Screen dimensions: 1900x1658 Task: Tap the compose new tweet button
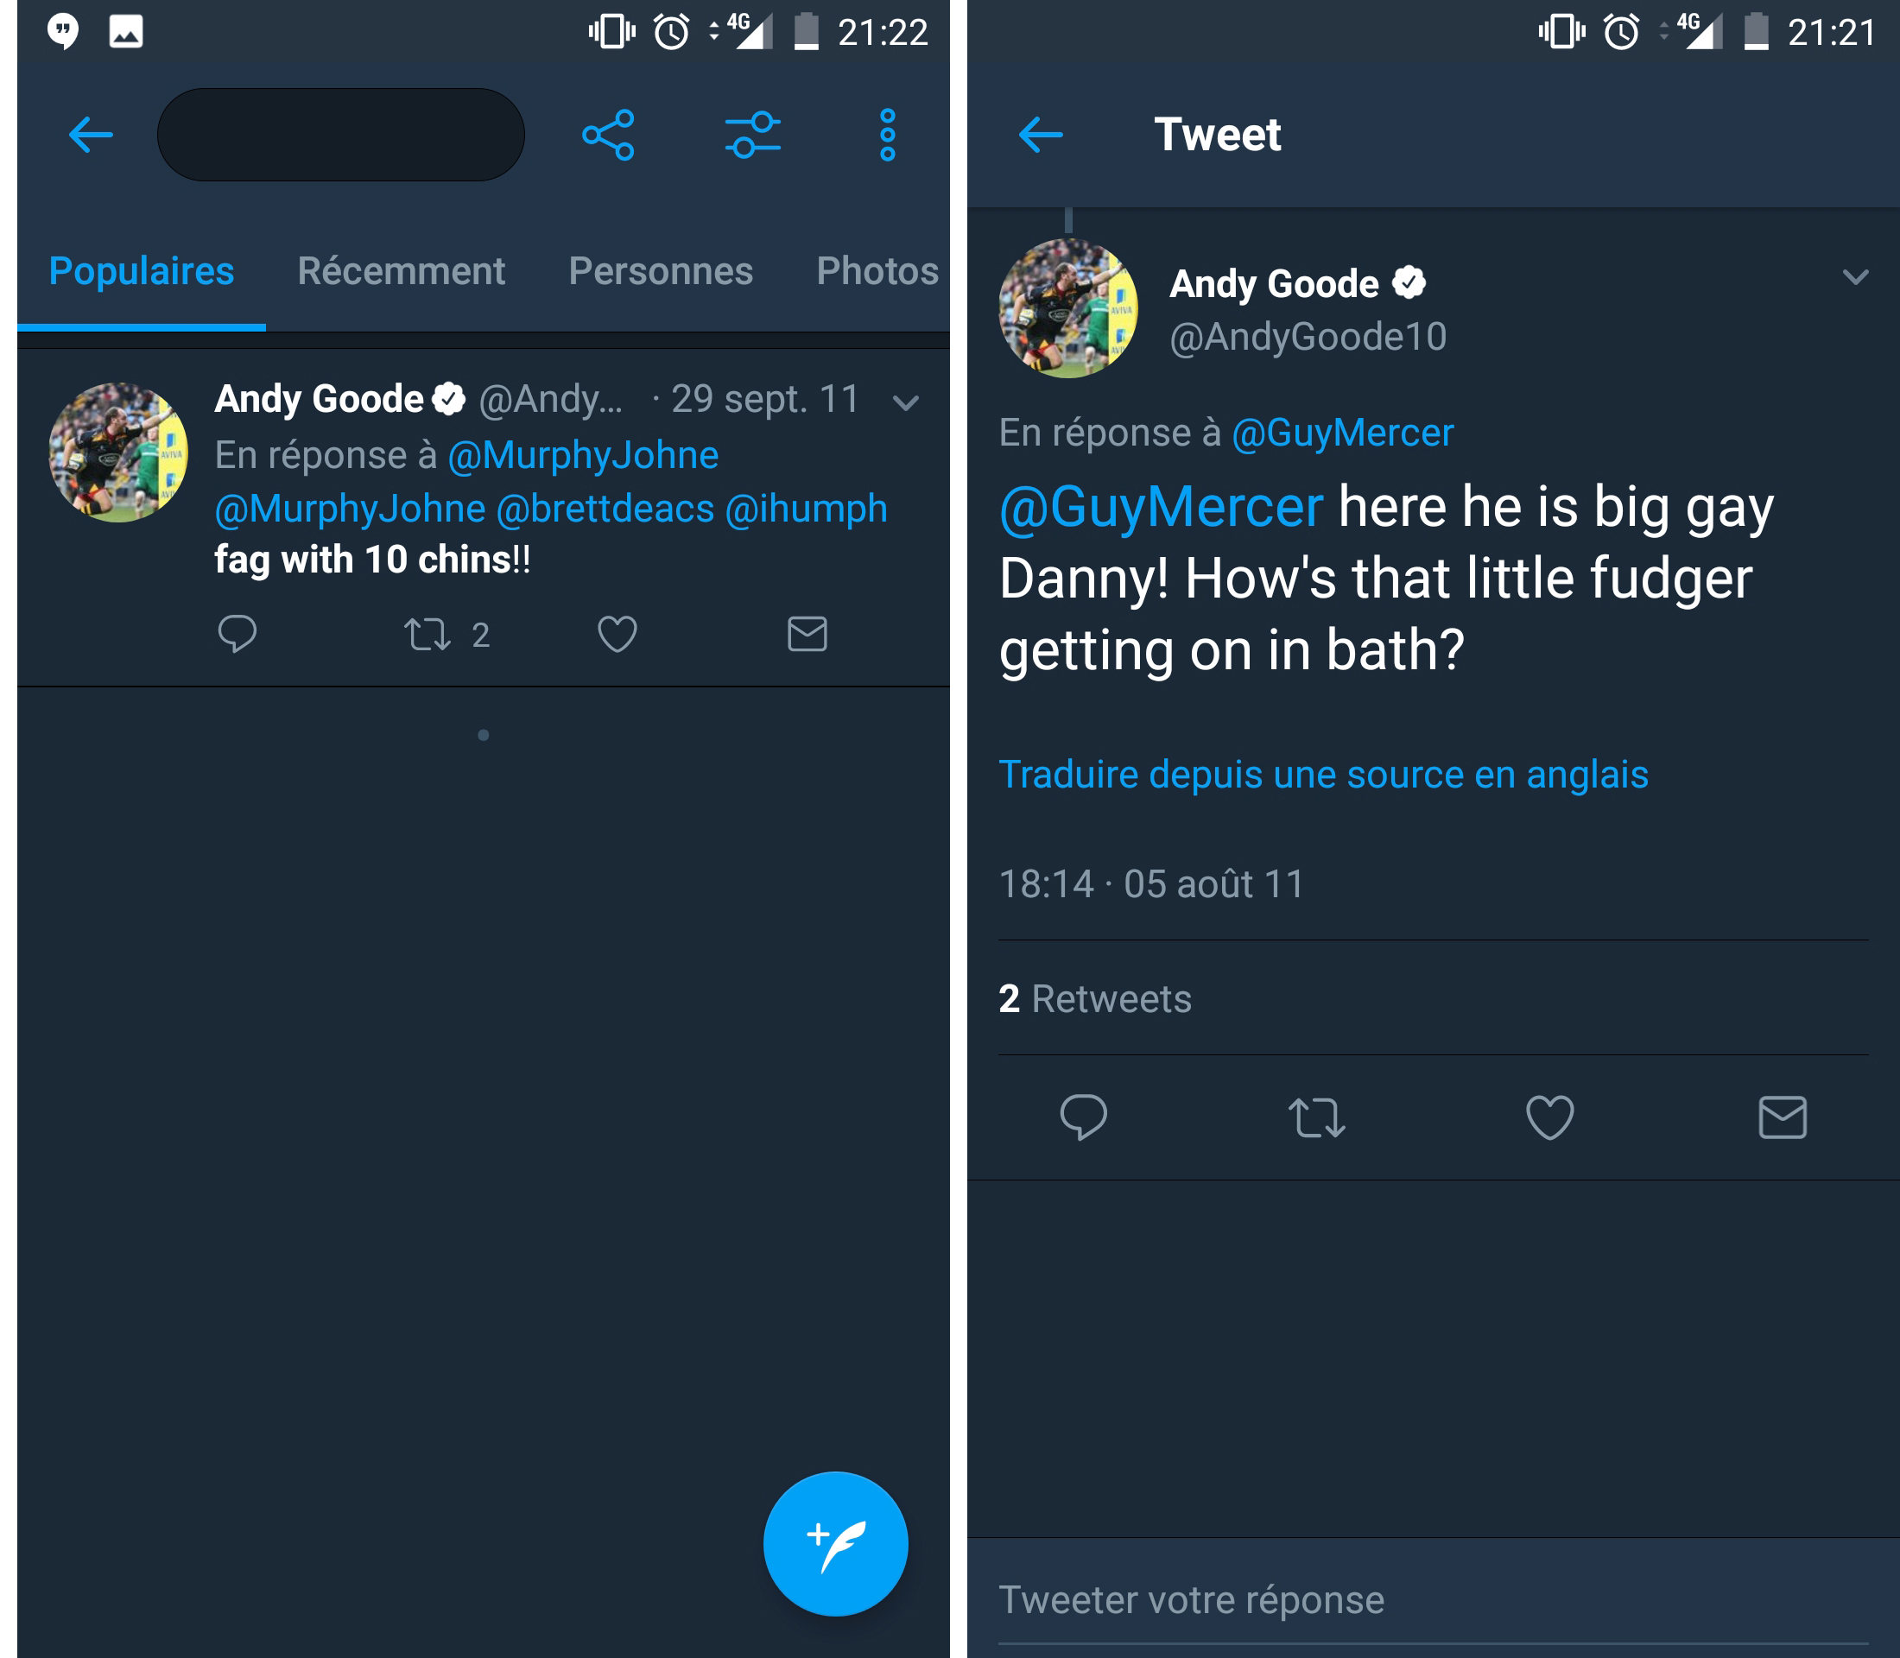pos(835,1543)
